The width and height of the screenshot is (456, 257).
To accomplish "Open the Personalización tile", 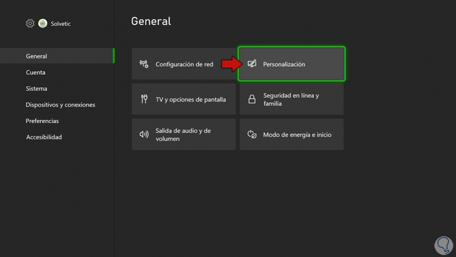I will 291,64.
